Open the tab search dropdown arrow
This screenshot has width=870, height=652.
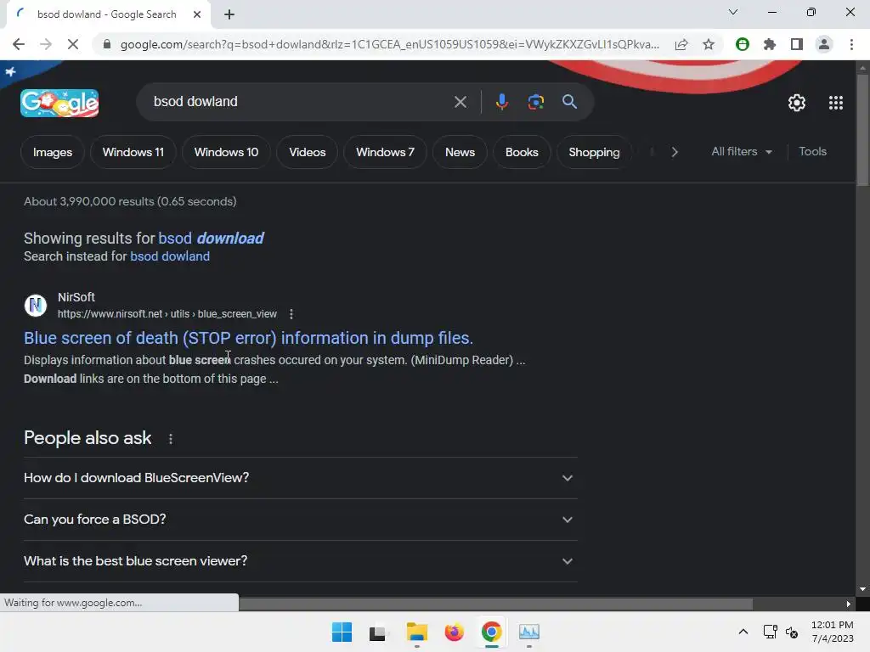(733, 12)
